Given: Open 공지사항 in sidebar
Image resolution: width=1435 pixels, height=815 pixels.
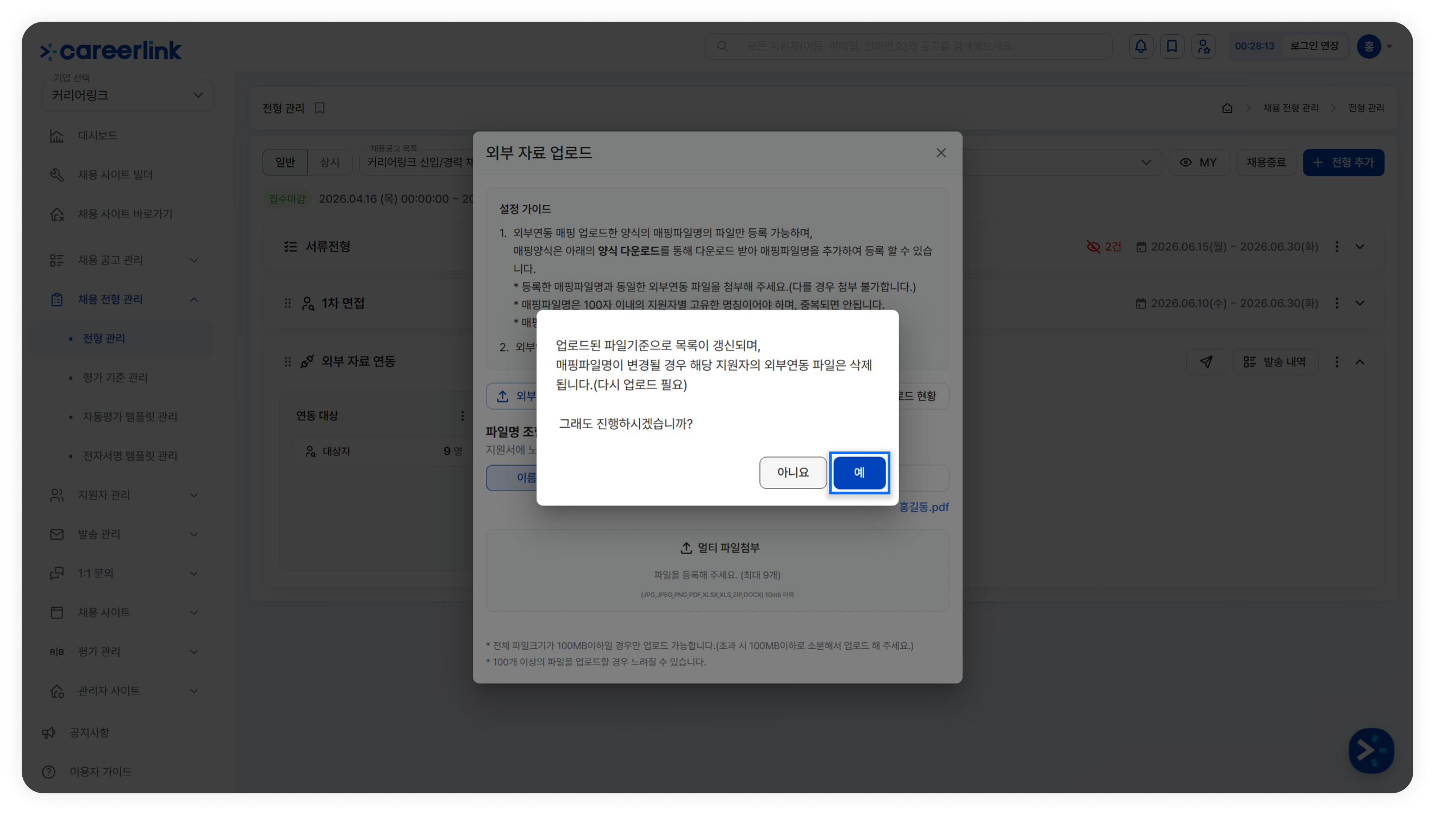Looking at the screenshot, I should (89, 733).
